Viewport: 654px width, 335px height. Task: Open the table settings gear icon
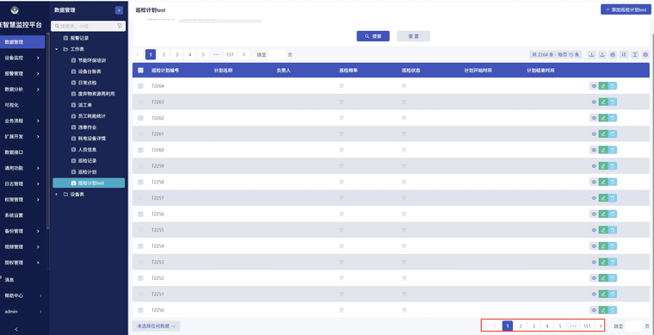[645, 54]
